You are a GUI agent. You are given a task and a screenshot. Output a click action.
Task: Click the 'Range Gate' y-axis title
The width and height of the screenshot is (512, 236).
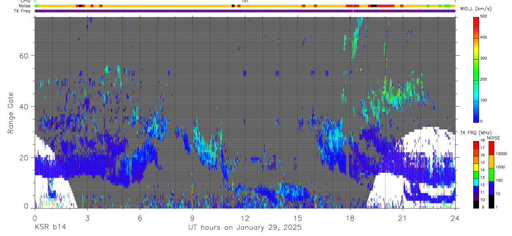pos(11,113)
